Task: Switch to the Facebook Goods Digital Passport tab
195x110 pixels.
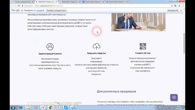Action: click(x=93, y=2)
